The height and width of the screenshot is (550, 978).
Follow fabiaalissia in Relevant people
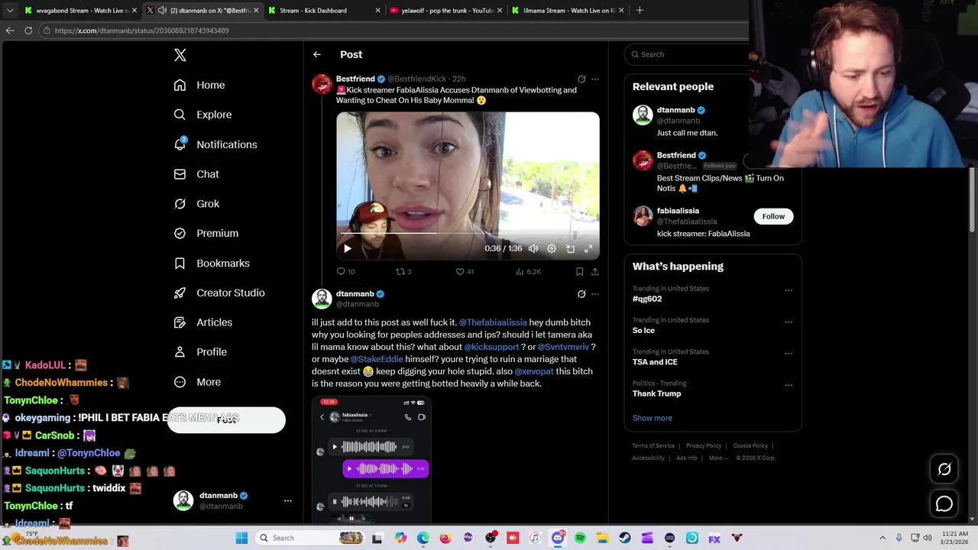(x=773, y=216)
